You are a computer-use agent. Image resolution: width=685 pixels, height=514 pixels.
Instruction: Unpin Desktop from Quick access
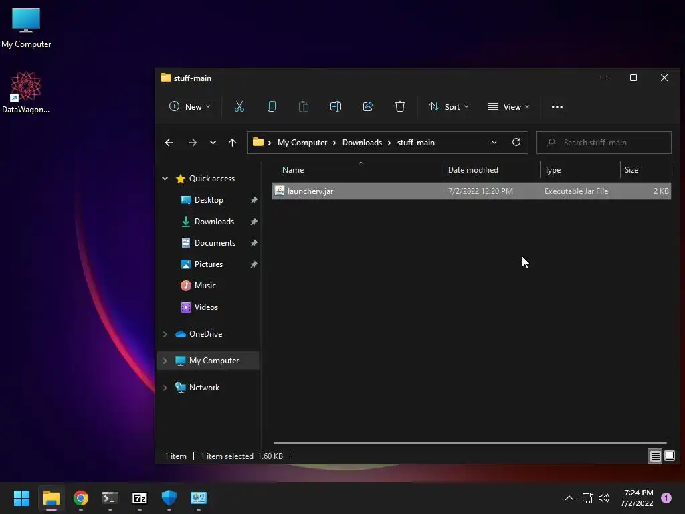coord(254,200)
